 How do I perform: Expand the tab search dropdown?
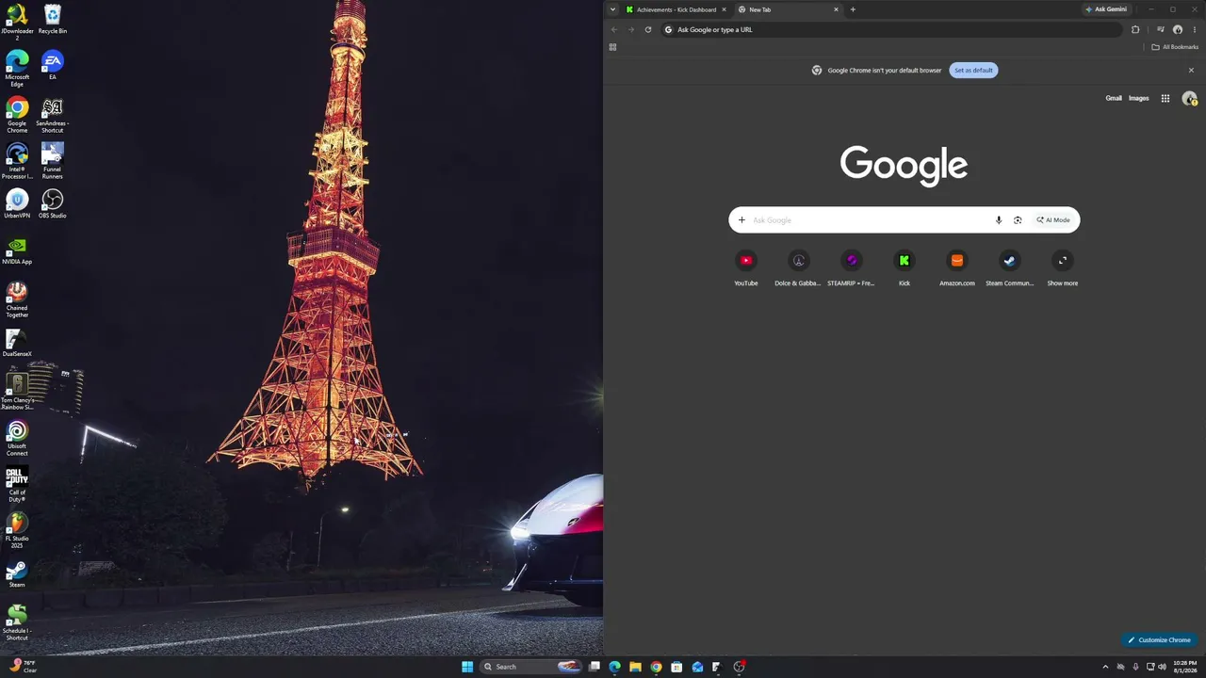612,9
